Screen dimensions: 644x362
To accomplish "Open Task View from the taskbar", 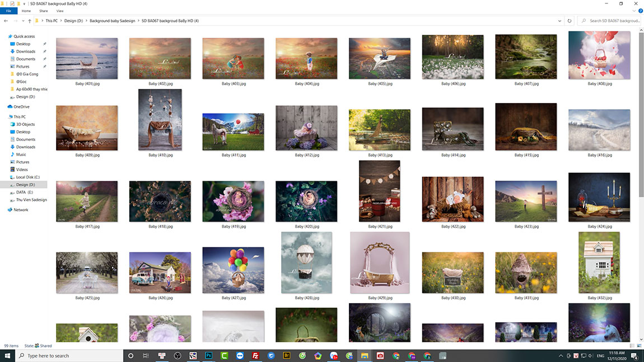I will pos(146,356).
